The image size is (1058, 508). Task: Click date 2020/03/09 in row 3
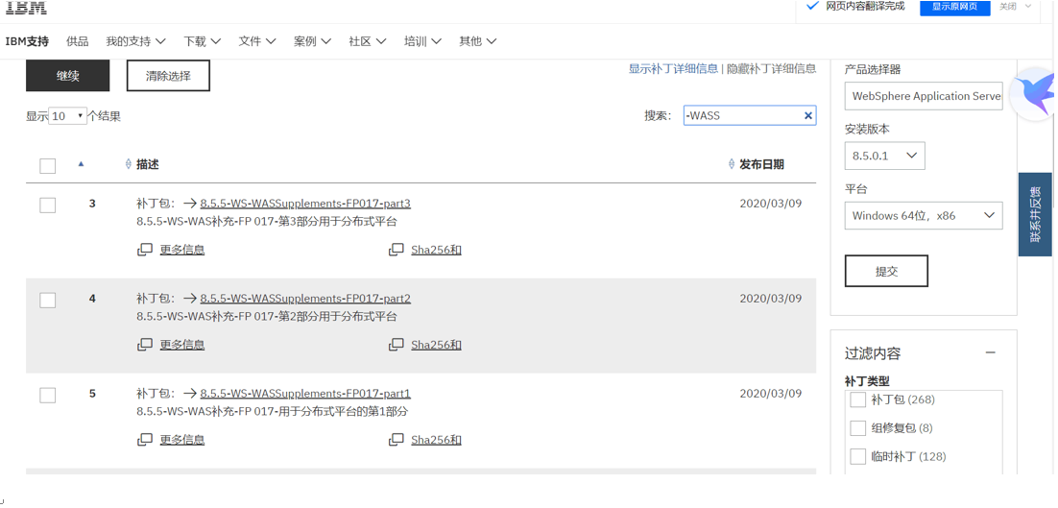pyautogui.click(x=771, y=203)
